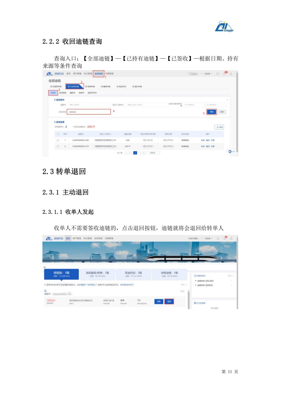
Task: Click 公告消息 panel icon
Action: [195, 303]
